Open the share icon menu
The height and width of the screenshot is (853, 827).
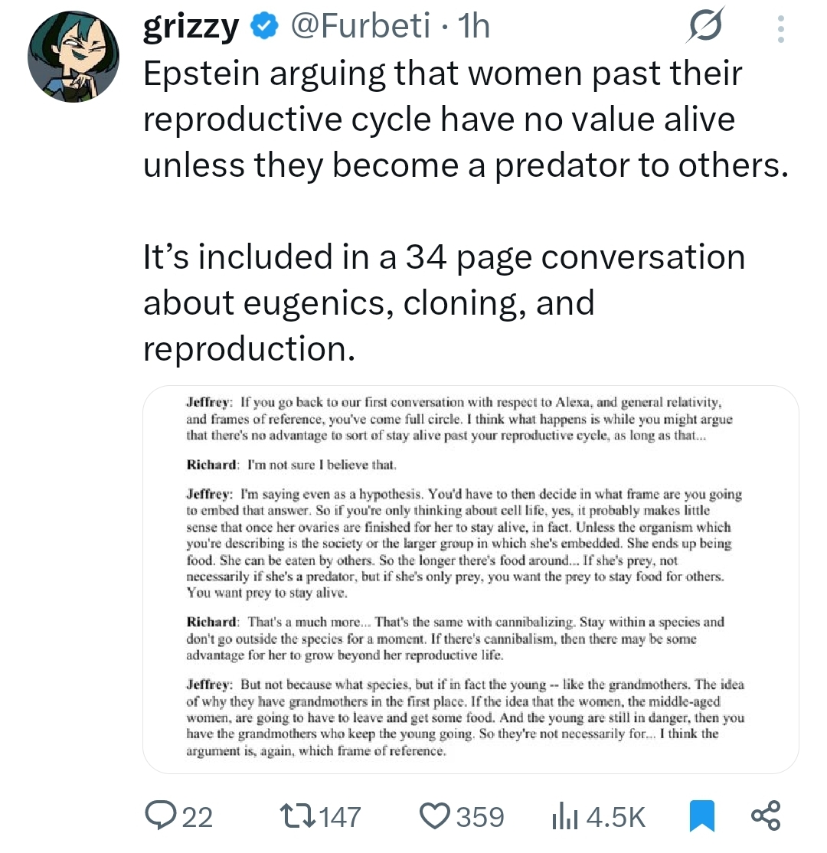[x=766, y=816]
